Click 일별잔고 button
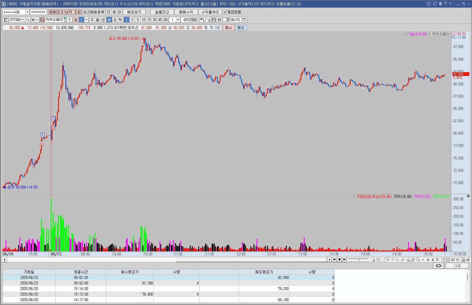Viewport: 472px width, 305px height. tap(162, 12)
